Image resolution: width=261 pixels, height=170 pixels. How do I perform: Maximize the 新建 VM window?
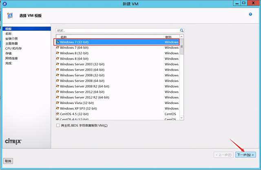[244, 3]
